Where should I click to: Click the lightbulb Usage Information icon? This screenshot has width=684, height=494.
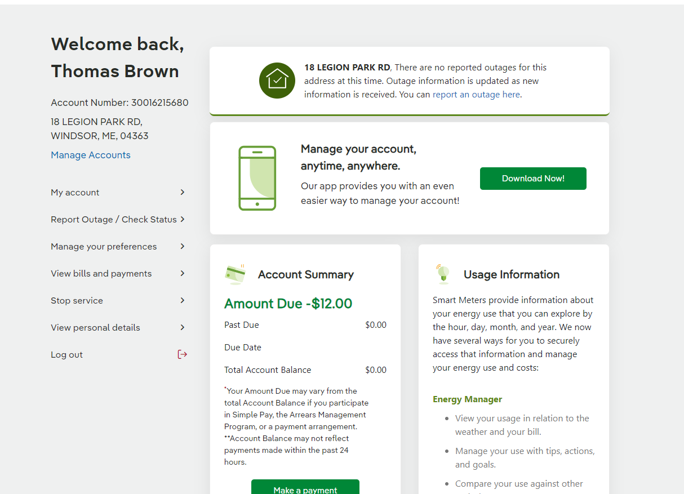coord(443,274)
